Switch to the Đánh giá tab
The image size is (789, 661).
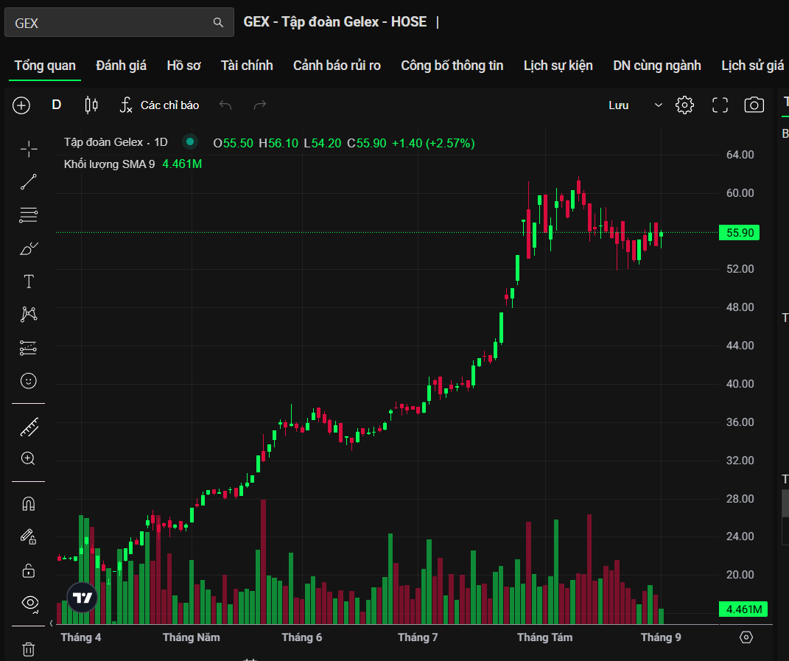(121, 66)
